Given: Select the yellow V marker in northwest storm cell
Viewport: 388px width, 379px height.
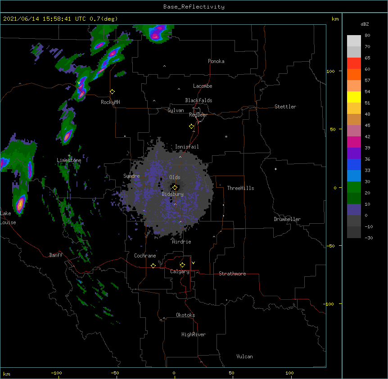Looking at the screenshot, I should point(79,83).
